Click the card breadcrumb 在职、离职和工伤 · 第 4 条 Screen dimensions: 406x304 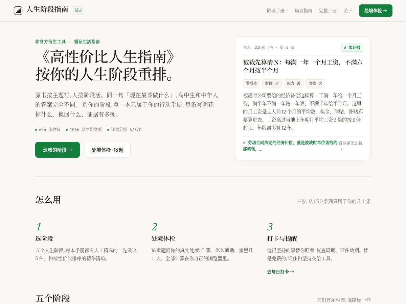[269, 48]
